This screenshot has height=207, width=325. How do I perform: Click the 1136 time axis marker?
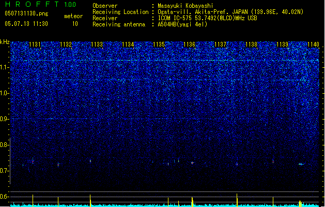[190, 45]
